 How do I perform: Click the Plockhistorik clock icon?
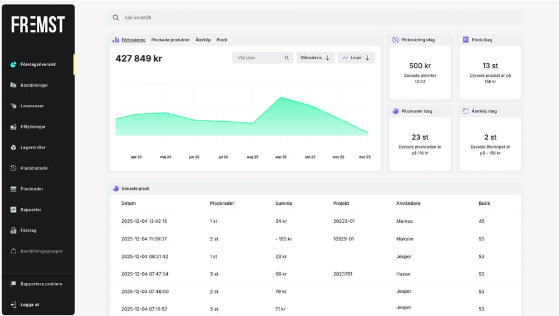13,168
